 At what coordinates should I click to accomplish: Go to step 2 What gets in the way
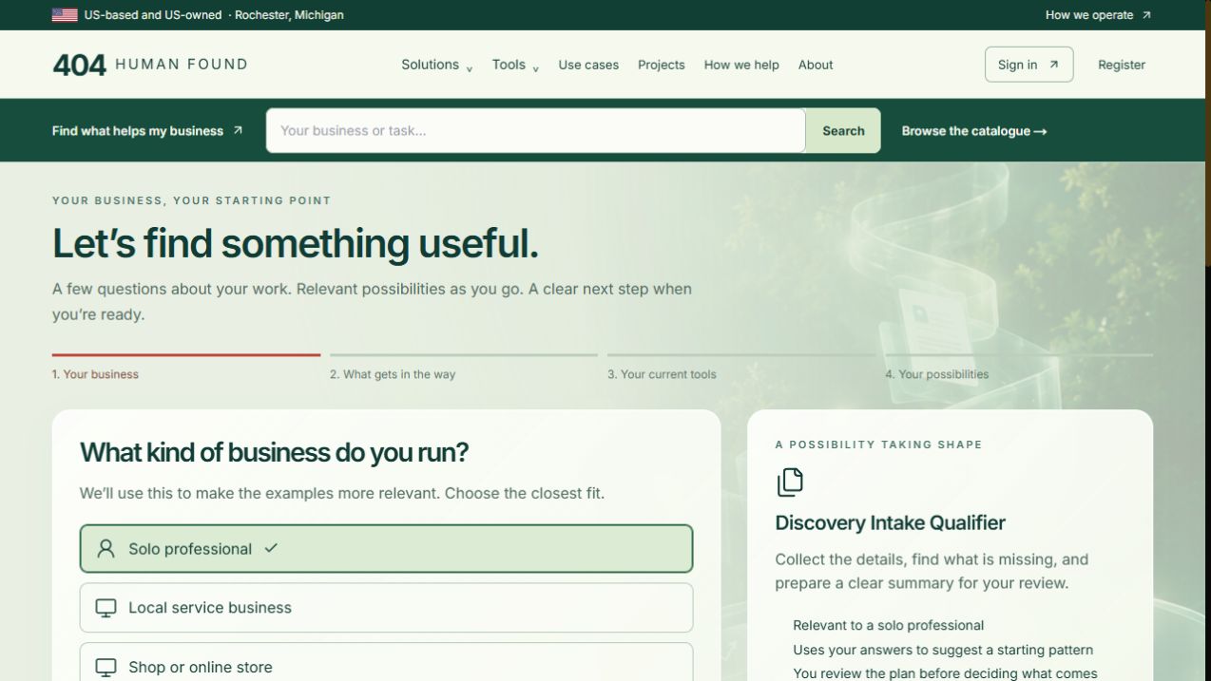[464, 368]
